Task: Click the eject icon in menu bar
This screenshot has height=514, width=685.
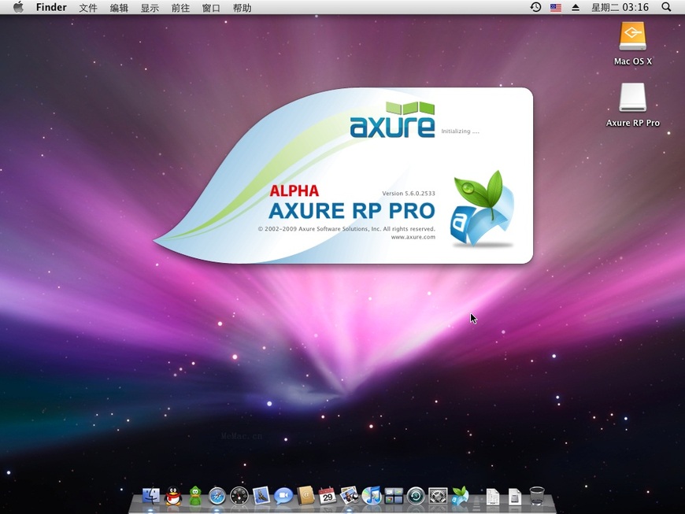Action: (x=576, y=7)
